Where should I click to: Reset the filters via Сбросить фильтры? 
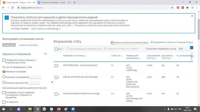[28, 45]
